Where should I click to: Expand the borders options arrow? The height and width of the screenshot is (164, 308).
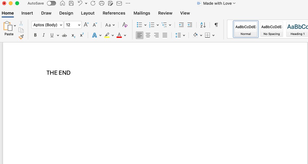(213, 35)
